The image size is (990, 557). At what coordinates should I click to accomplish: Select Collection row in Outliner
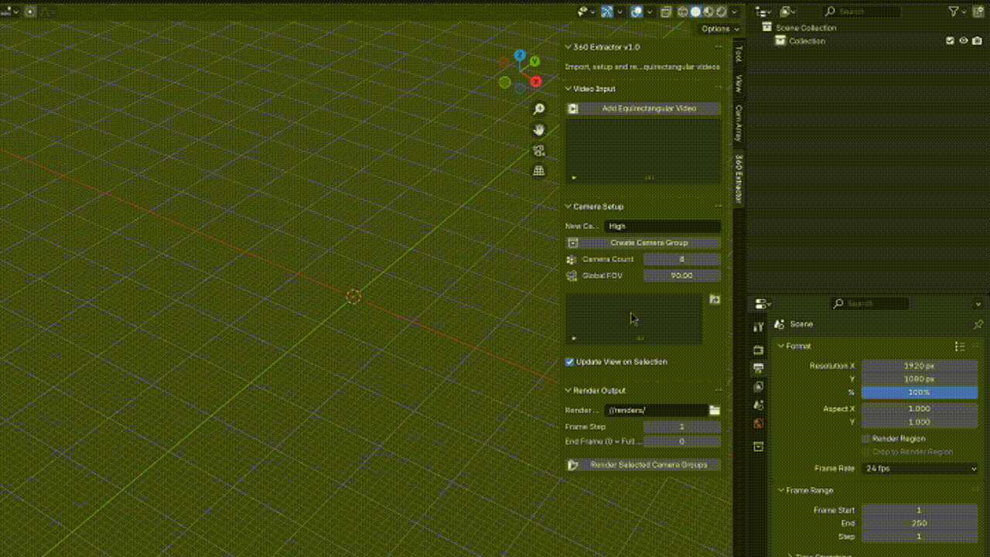coord(866,41)
